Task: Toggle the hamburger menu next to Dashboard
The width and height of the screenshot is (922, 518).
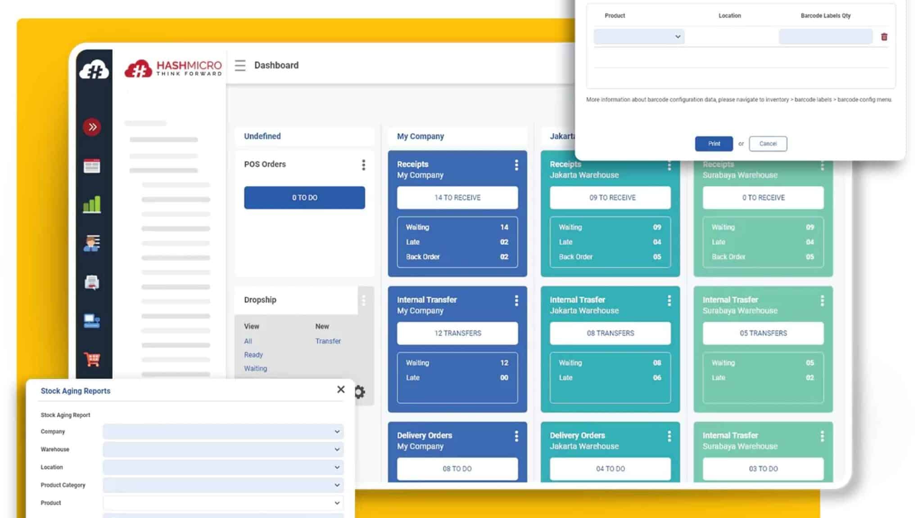Action: point(240,66)
